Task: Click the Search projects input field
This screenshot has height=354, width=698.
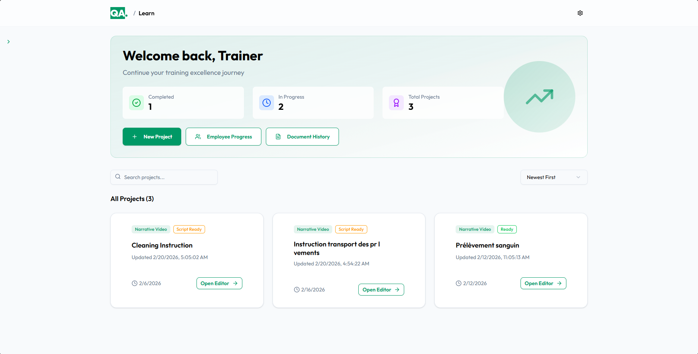Action: pos(164,177)
